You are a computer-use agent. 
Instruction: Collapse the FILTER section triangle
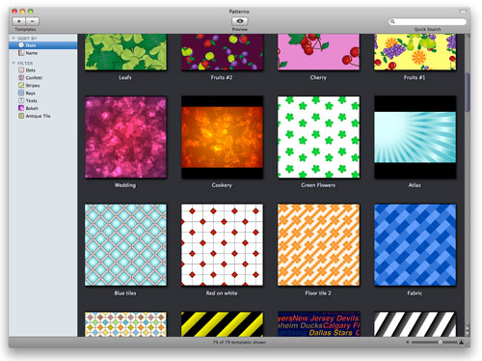click(x=13, y=63)
